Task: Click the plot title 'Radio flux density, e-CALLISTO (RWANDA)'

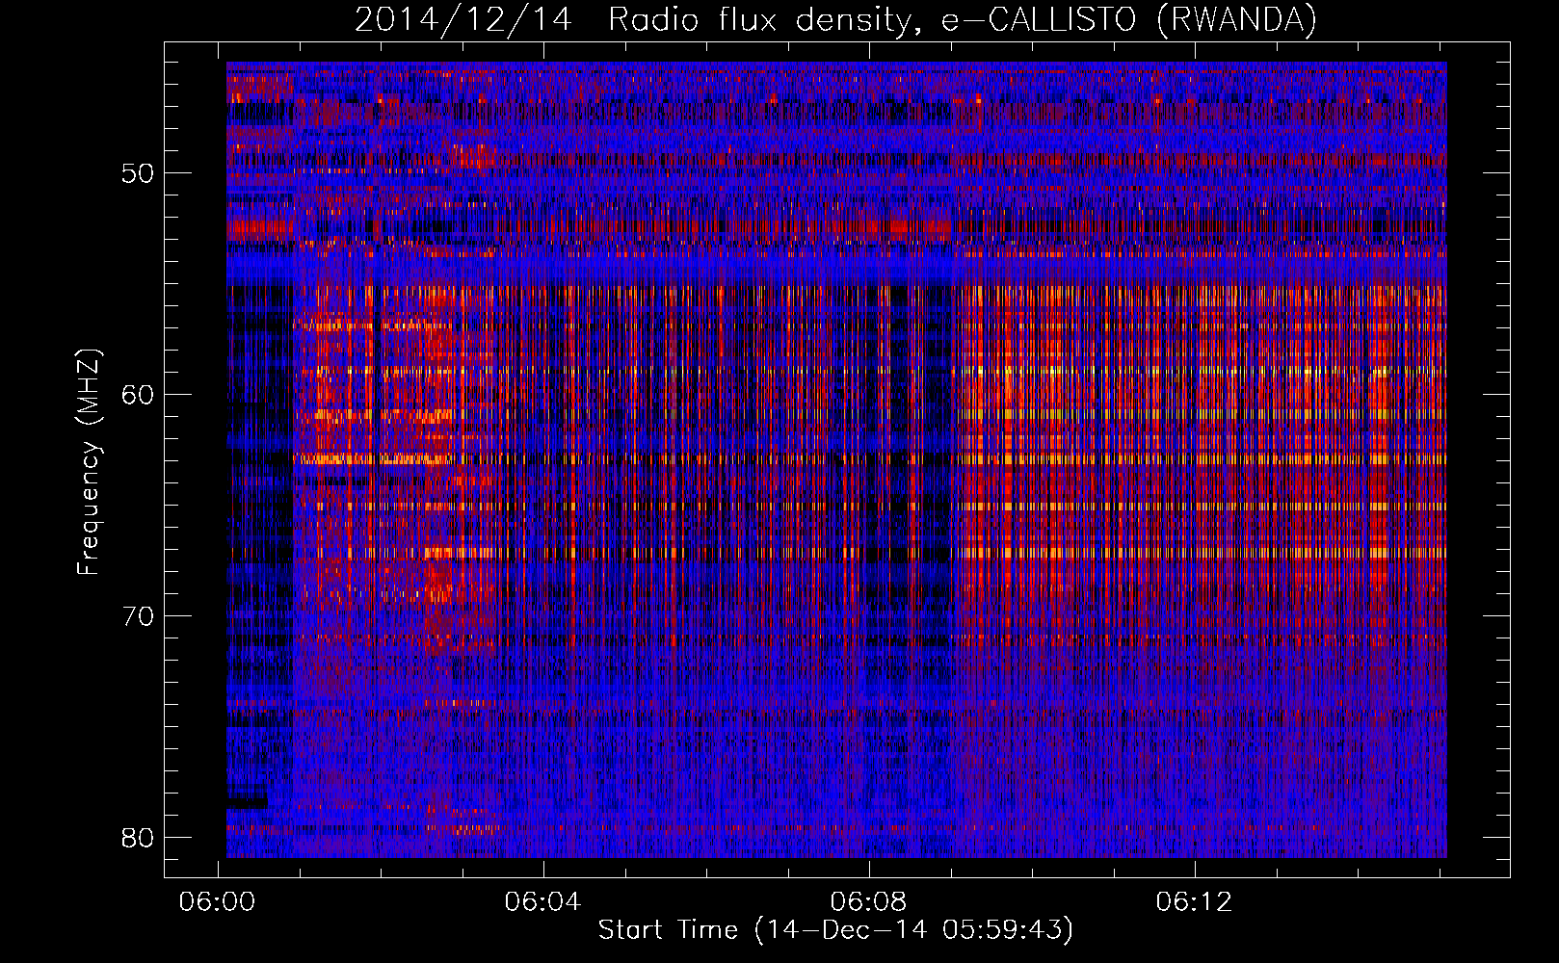Action: [962, 20]
